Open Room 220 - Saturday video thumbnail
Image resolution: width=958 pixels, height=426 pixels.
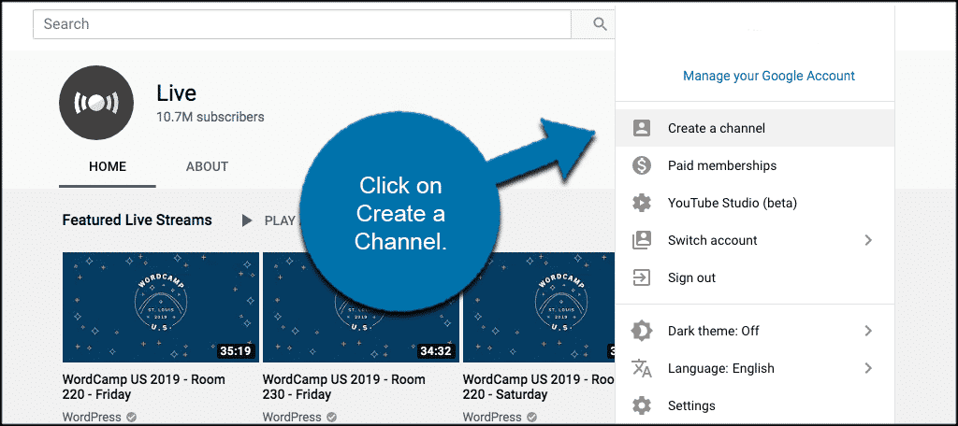coord(539,307)
